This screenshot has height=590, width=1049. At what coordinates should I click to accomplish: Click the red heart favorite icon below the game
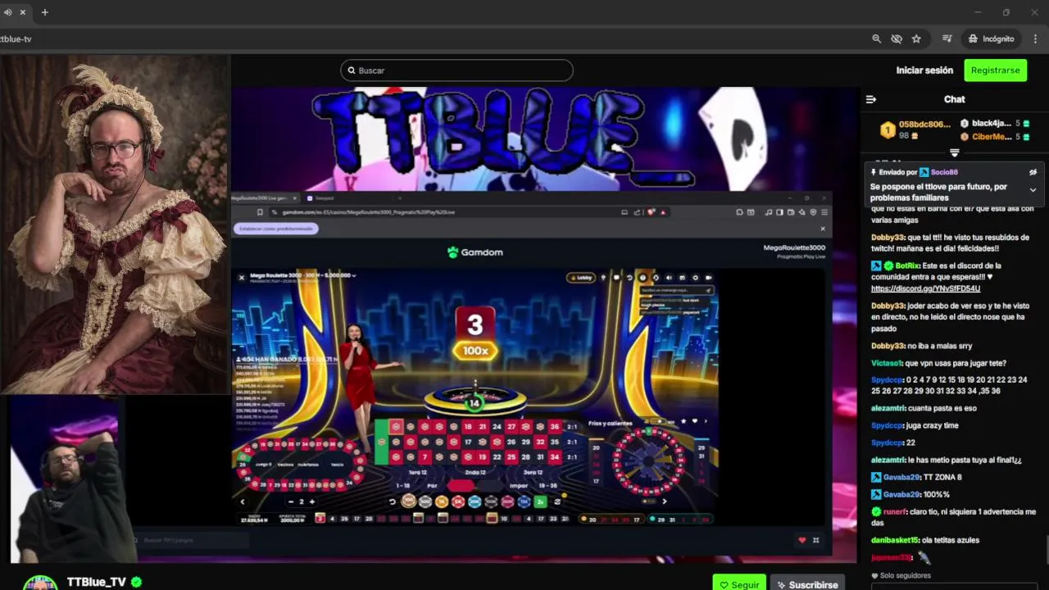[802, 539]
